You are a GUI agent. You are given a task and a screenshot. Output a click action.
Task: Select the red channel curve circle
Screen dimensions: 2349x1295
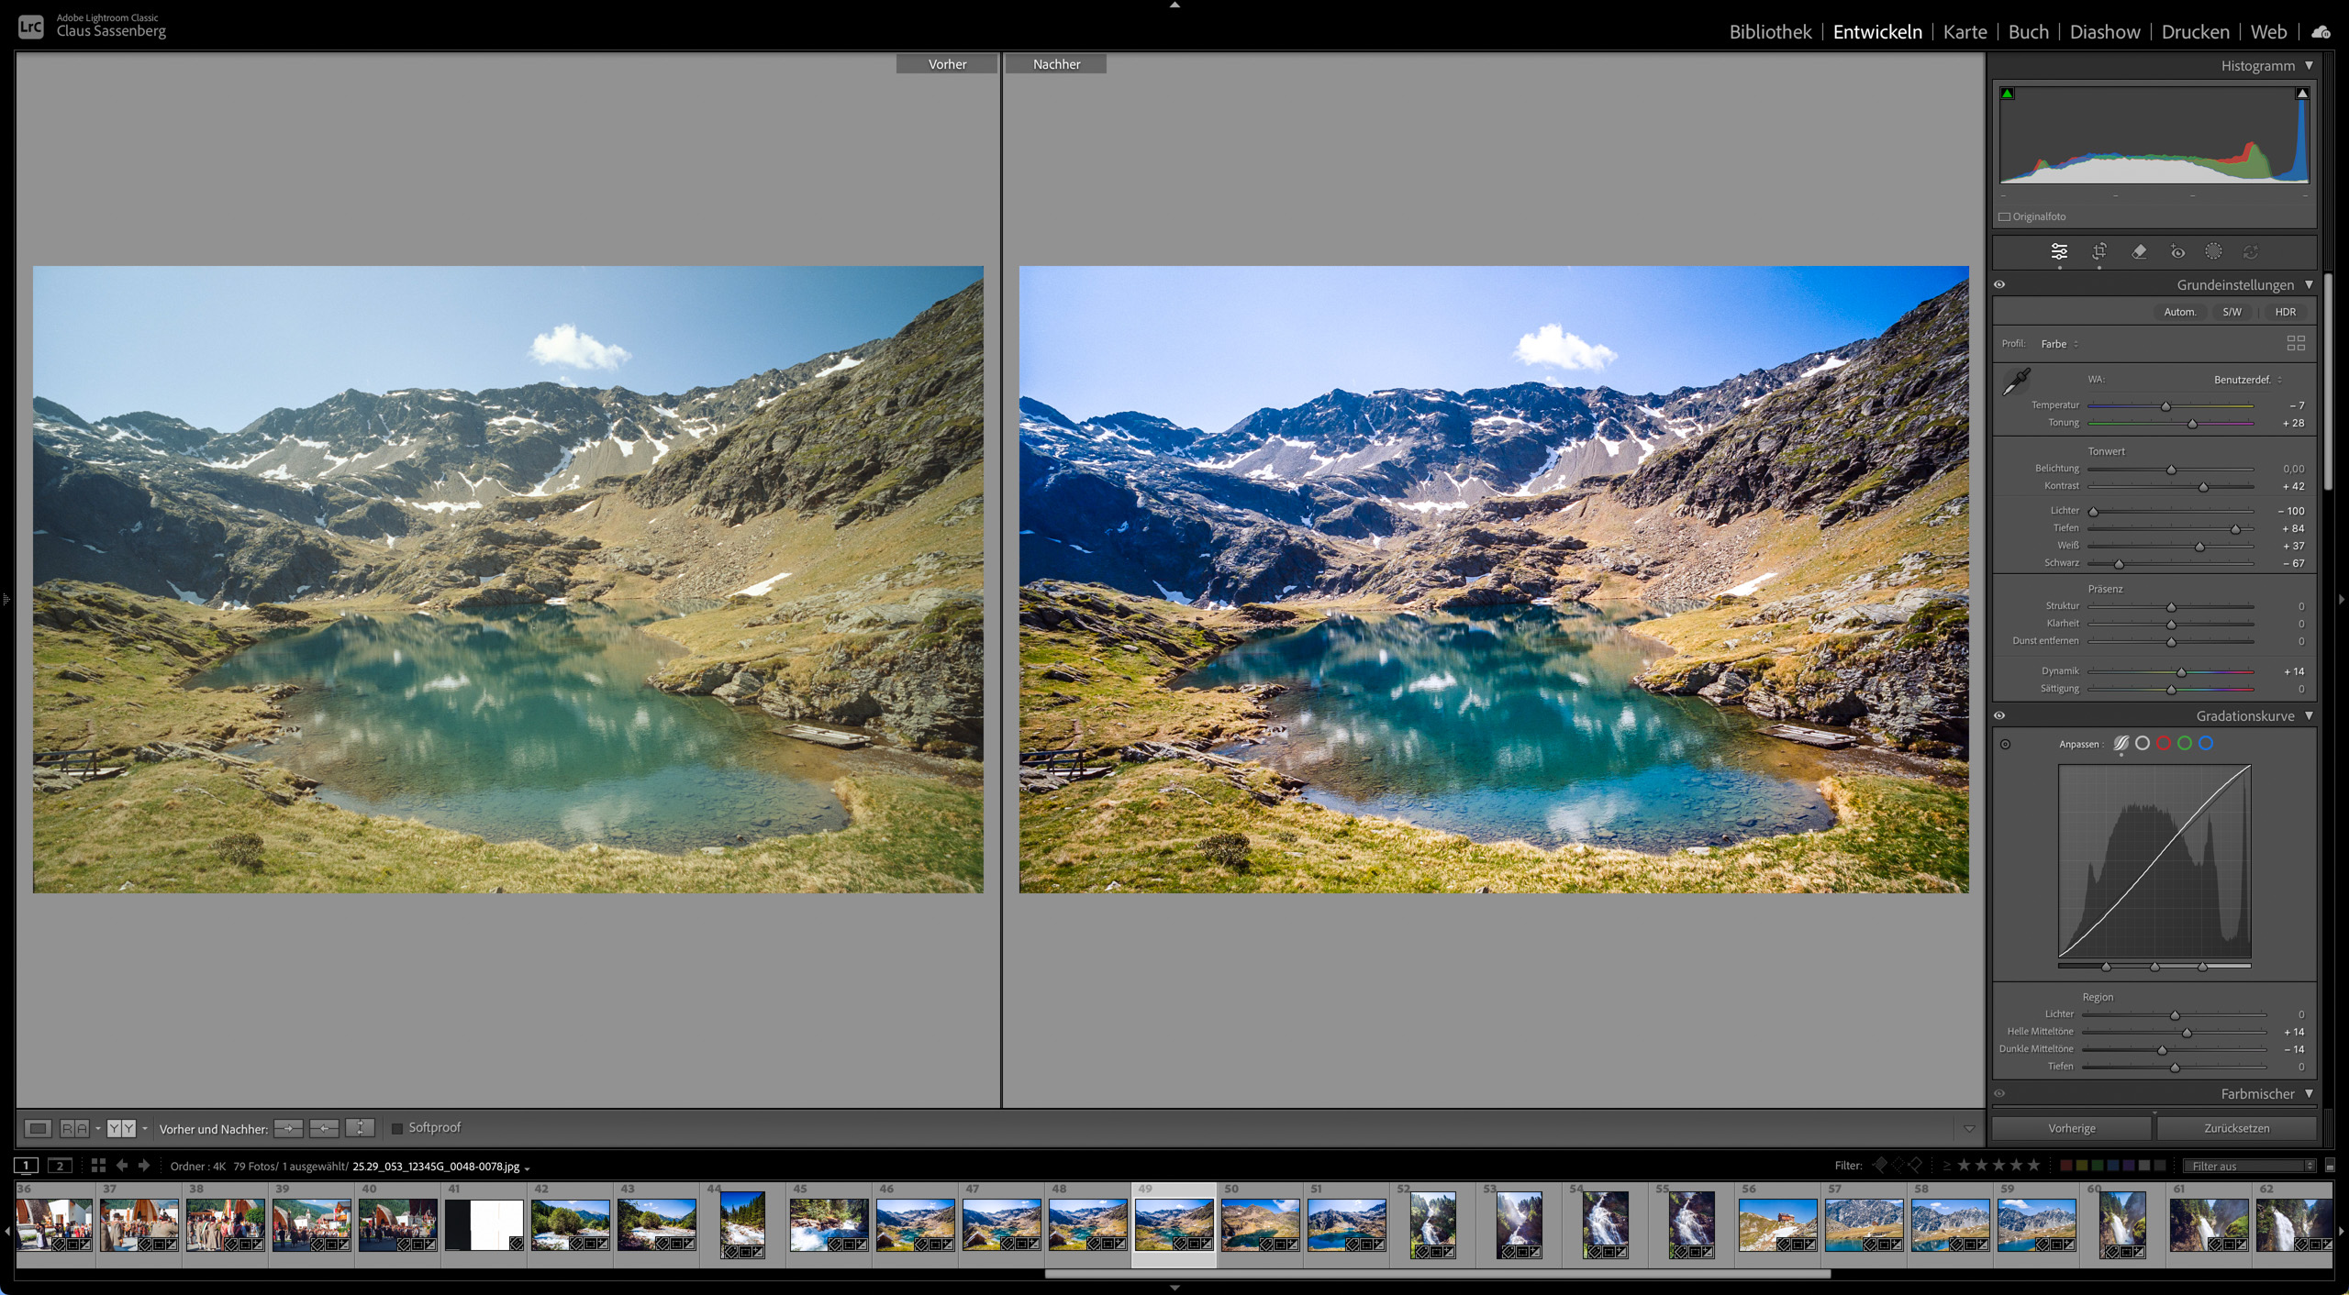coord(2164,744)
